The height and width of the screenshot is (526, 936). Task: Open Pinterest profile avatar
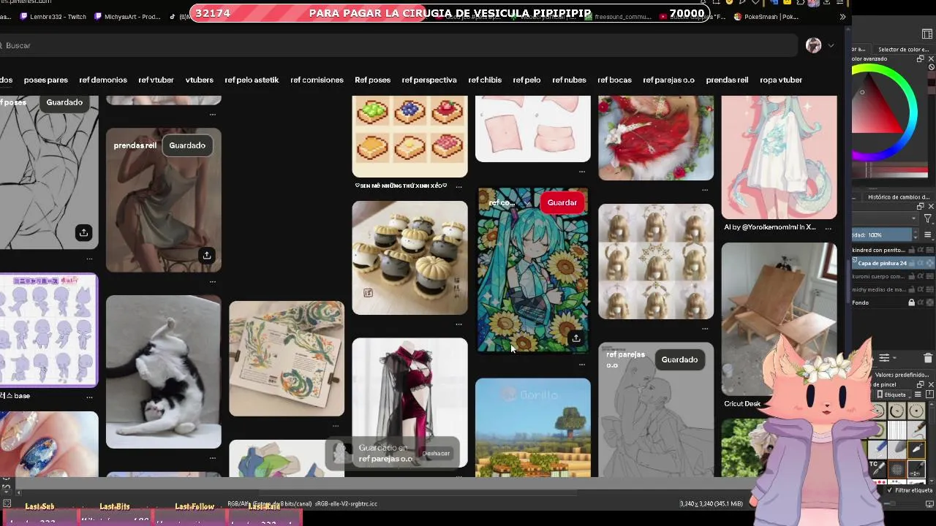pos(813,45)
